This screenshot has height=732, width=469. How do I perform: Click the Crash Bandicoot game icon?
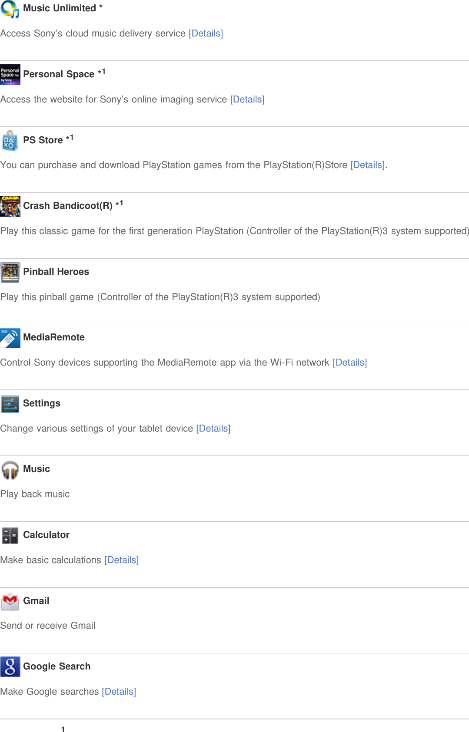tap(10, 206)
